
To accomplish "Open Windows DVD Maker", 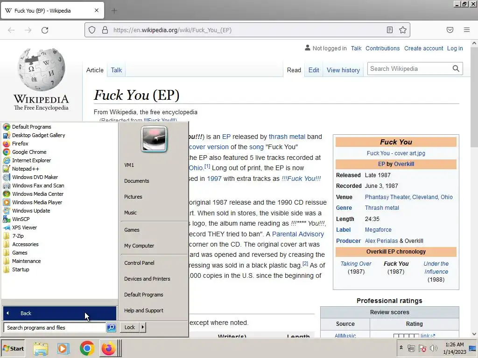I will point(30,177).
